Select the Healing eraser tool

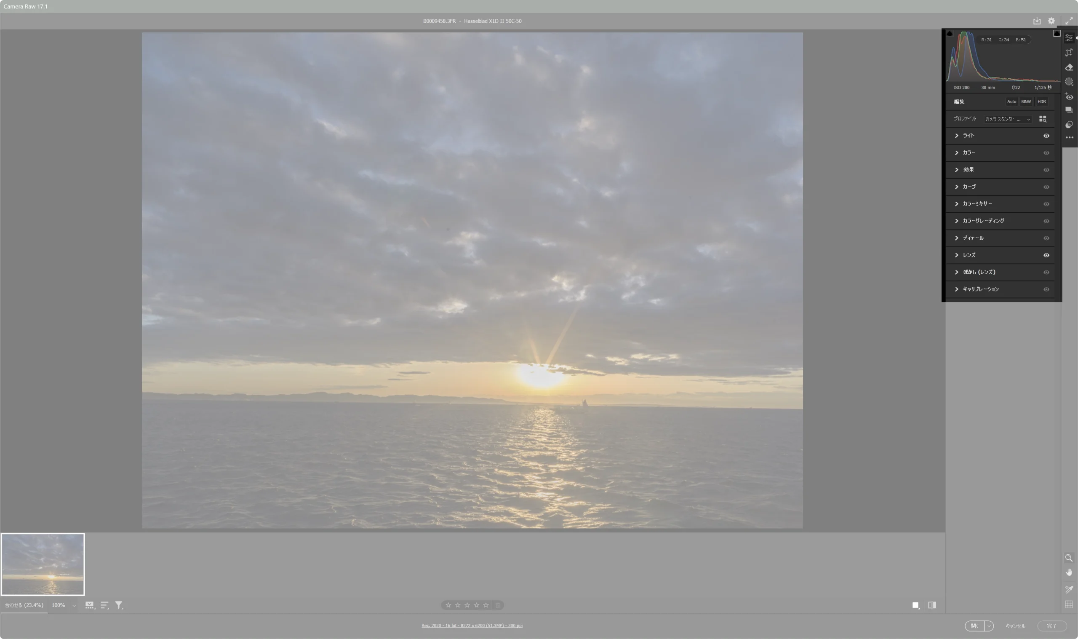[x=1069, y=67]
